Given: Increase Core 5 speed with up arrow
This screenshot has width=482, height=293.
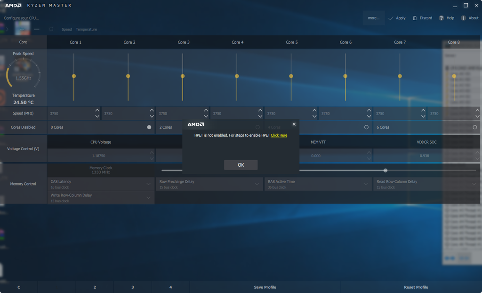Looking at the screenshot, I should tap(314, 110).
